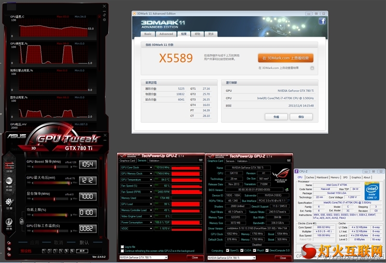The height and width of the screenshot is (263, 386).
Task: Toggle the CUDA checkbox in GPU-Z
Action: point(242,250)
